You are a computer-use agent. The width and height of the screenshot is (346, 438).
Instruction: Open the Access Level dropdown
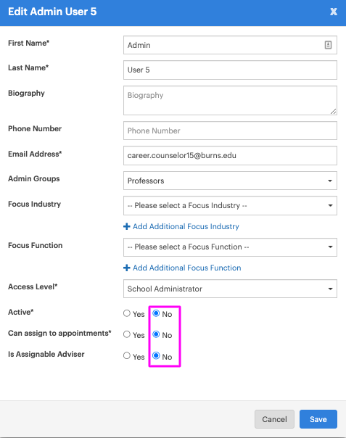pyautogui.click(x=230, y=289)
